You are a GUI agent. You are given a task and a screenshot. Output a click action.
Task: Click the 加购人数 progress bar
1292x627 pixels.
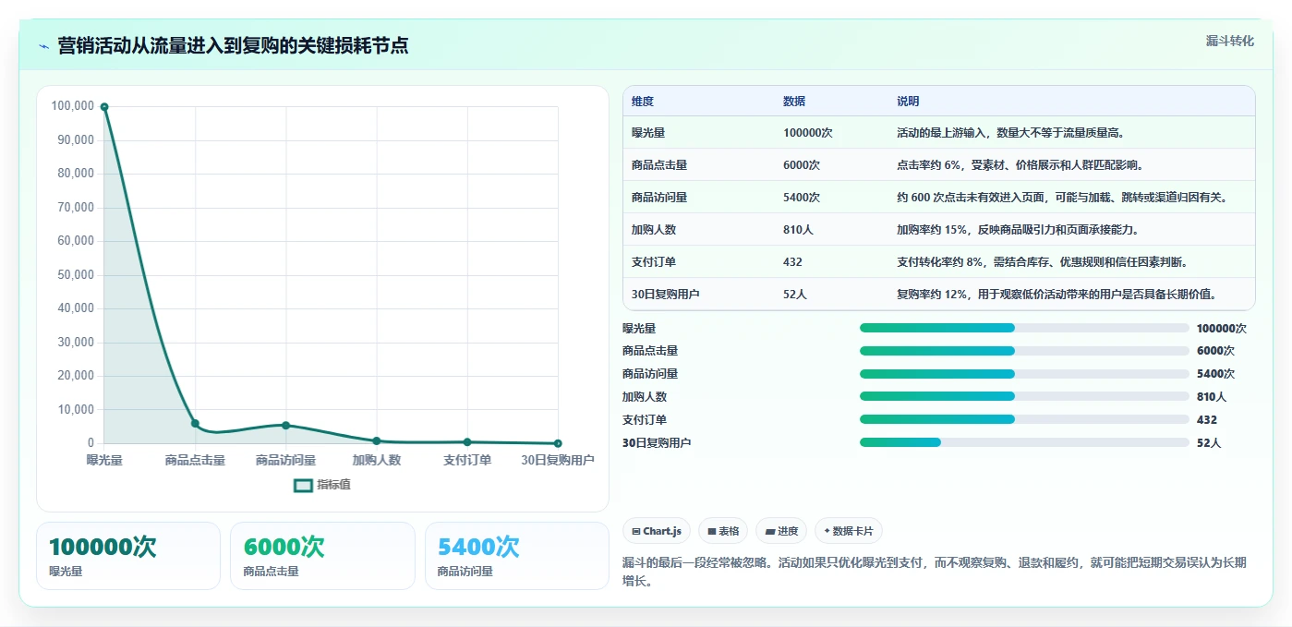[x=1024, y=396]
